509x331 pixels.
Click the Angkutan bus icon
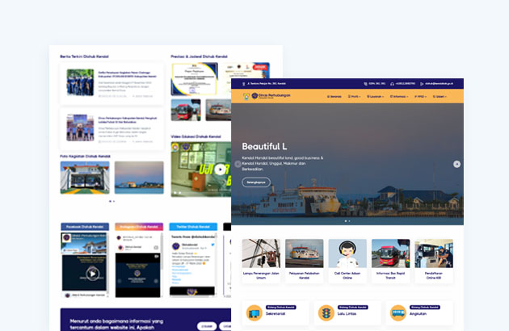tap(398, 313)
